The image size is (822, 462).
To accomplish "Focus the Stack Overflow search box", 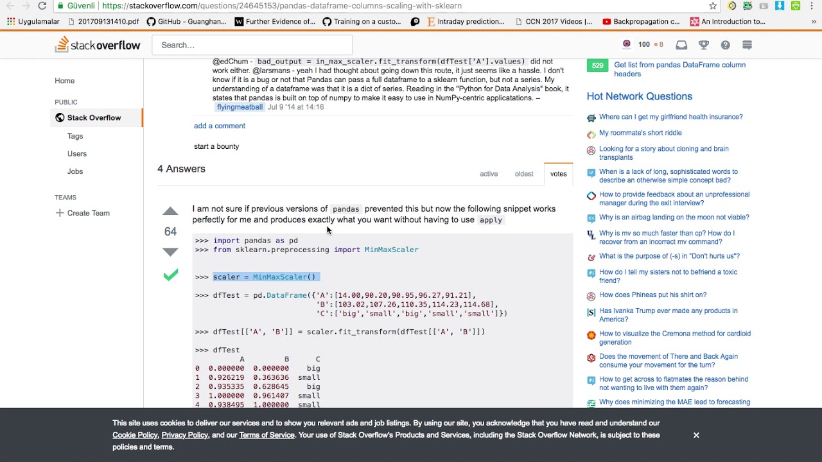I will pos(252,45).
